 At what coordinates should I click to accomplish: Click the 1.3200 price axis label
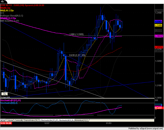coord(158,61)
